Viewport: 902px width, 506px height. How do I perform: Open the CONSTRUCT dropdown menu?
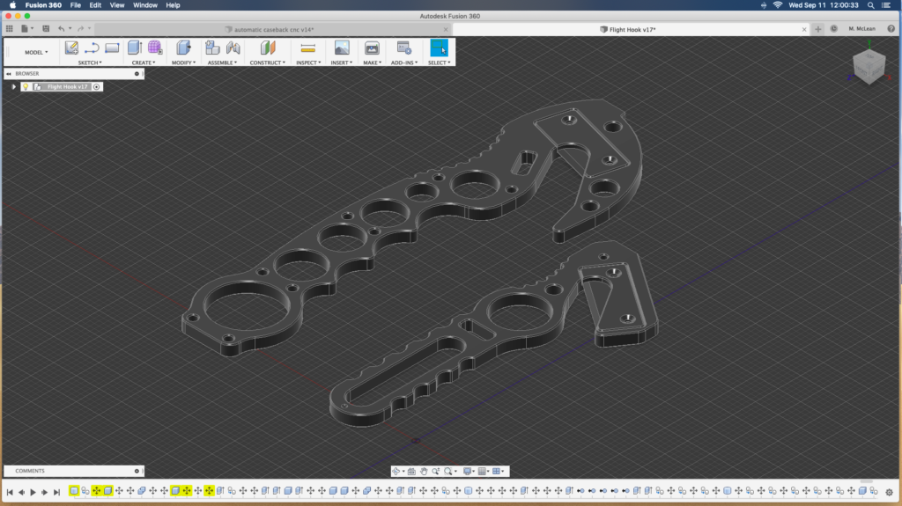click(x=267, y=62)
